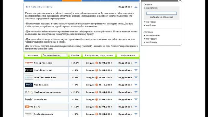Click the '+ 4%' cashback for Mandco
The width and height of the screenshot is (208, 117).
click(x=75, y=85)
